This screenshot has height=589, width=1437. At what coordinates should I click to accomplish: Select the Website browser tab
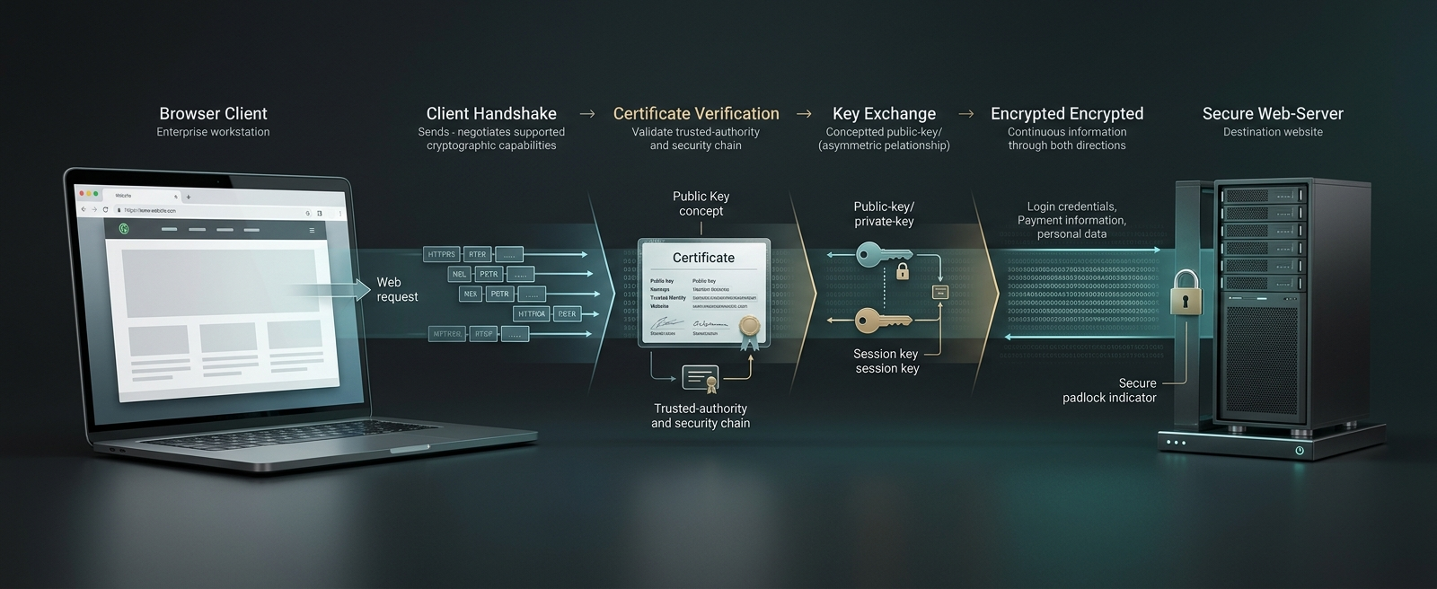[141, 196]
